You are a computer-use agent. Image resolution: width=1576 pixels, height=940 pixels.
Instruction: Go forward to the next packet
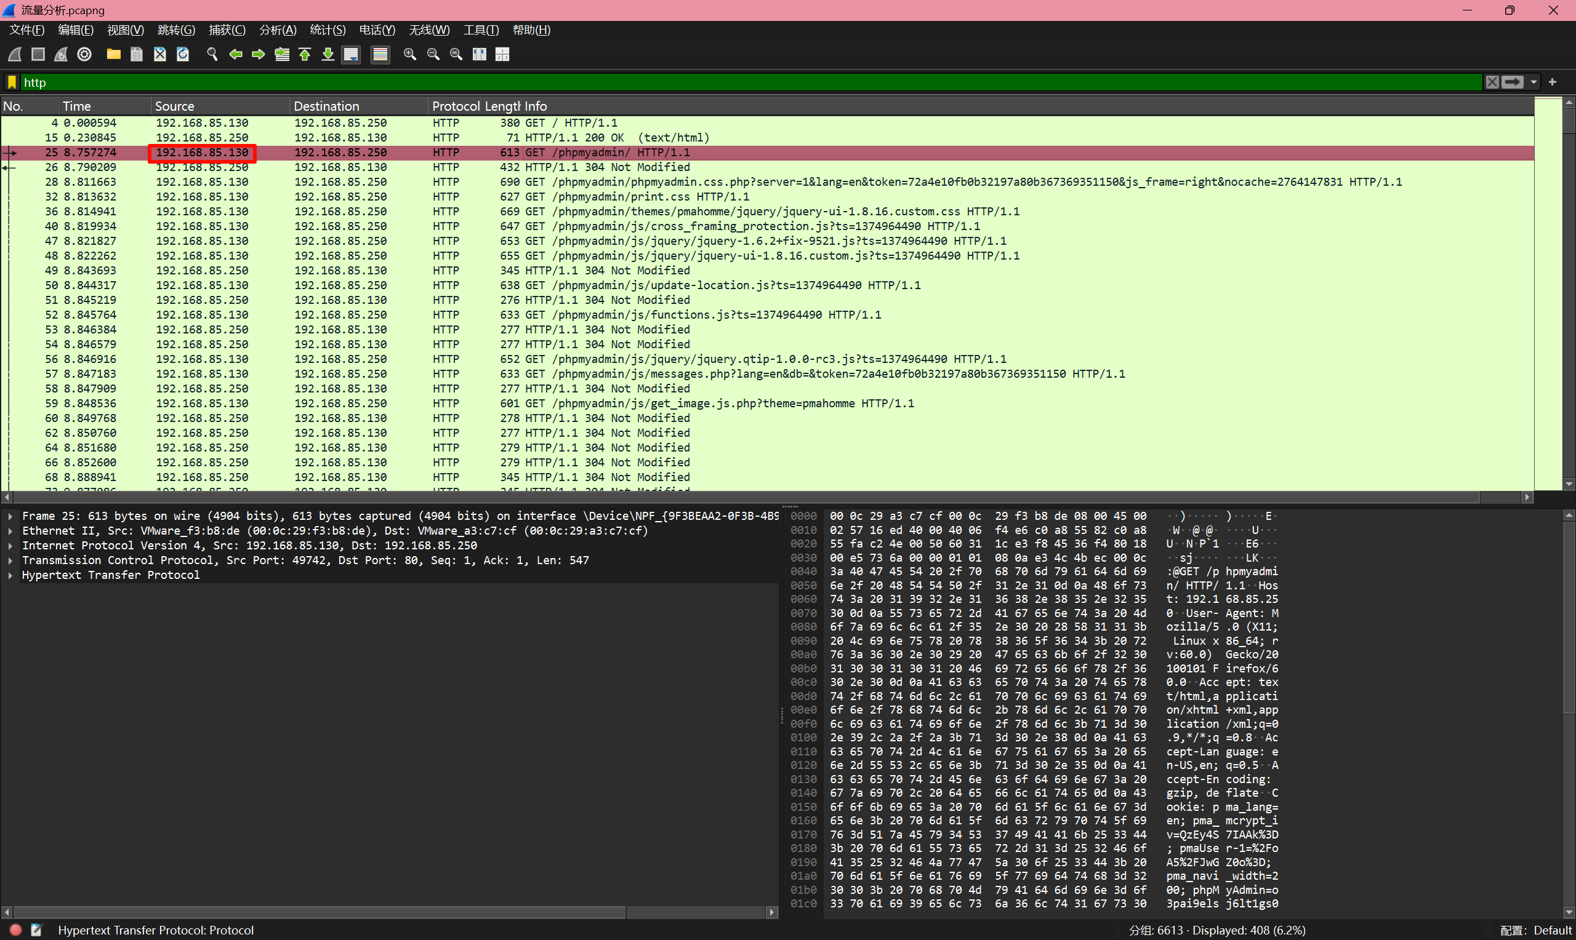point(259,55)
